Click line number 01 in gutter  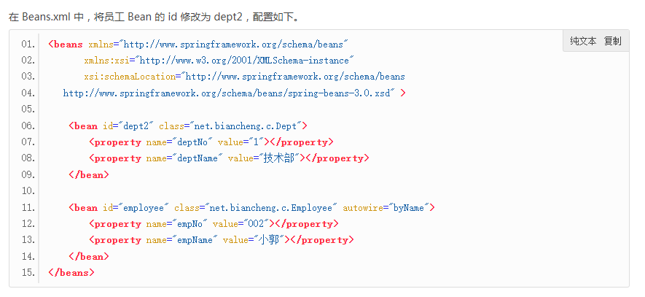[28, 45]
